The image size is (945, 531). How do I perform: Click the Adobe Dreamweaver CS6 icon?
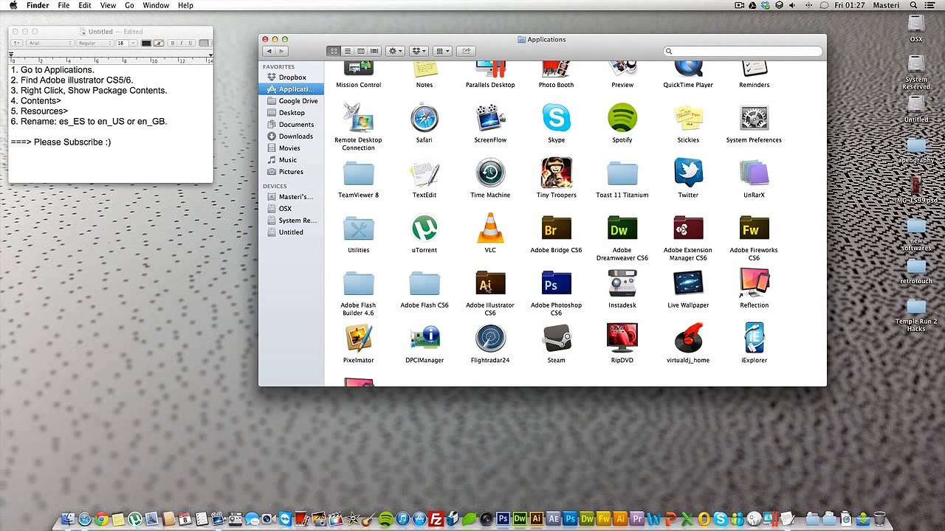point(622,229)
